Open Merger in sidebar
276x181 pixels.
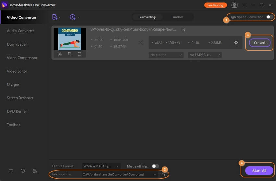(x=13, y=85)
